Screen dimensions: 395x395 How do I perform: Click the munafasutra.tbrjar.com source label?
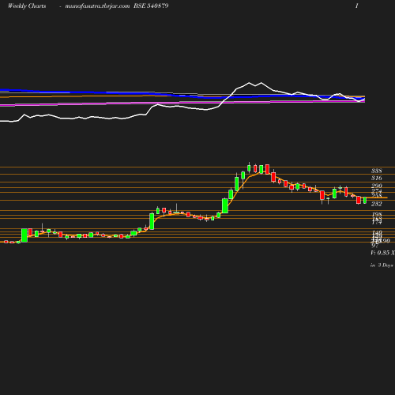pyautogui.click(x=97, y=6)
